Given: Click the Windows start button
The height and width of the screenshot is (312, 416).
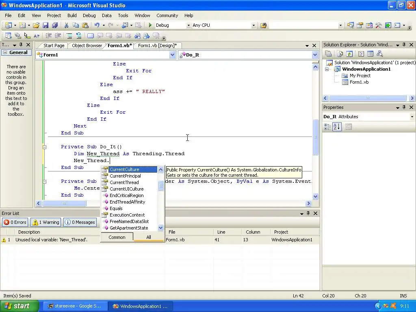Looking at the screenshot, I should [19, 306].
